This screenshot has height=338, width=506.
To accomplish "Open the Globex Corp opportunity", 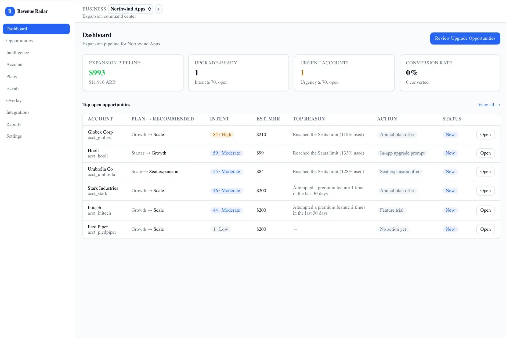I will tap(485, 135).
